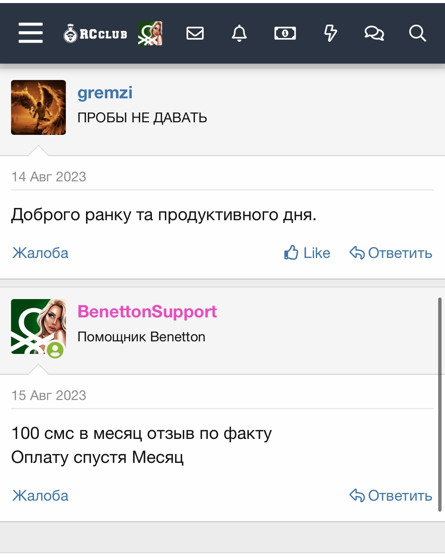Image resolution: width=445 pixels, height=557 pixels.
Task: Report gremzi's post via Жалоба
Action: coord(40,253)
